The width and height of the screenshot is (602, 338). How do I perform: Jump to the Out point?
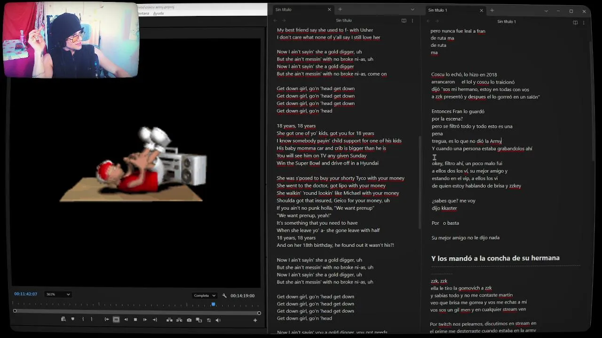[x=155, y=320]
